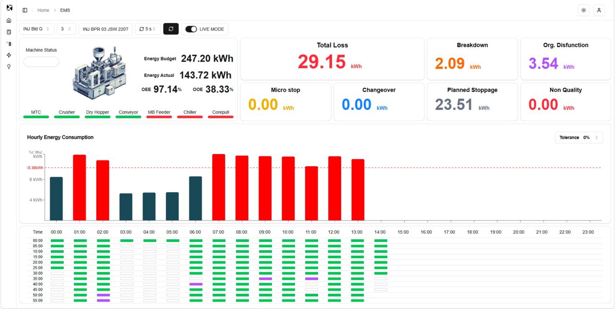Collapse the sidebar with the panel toggle icon
Screen dimensions: 615x309
[x=25, y=10]
